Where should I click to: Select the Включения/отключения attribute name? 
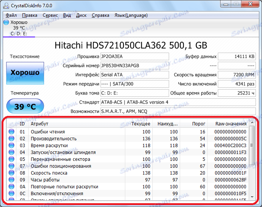pos(57,193)
